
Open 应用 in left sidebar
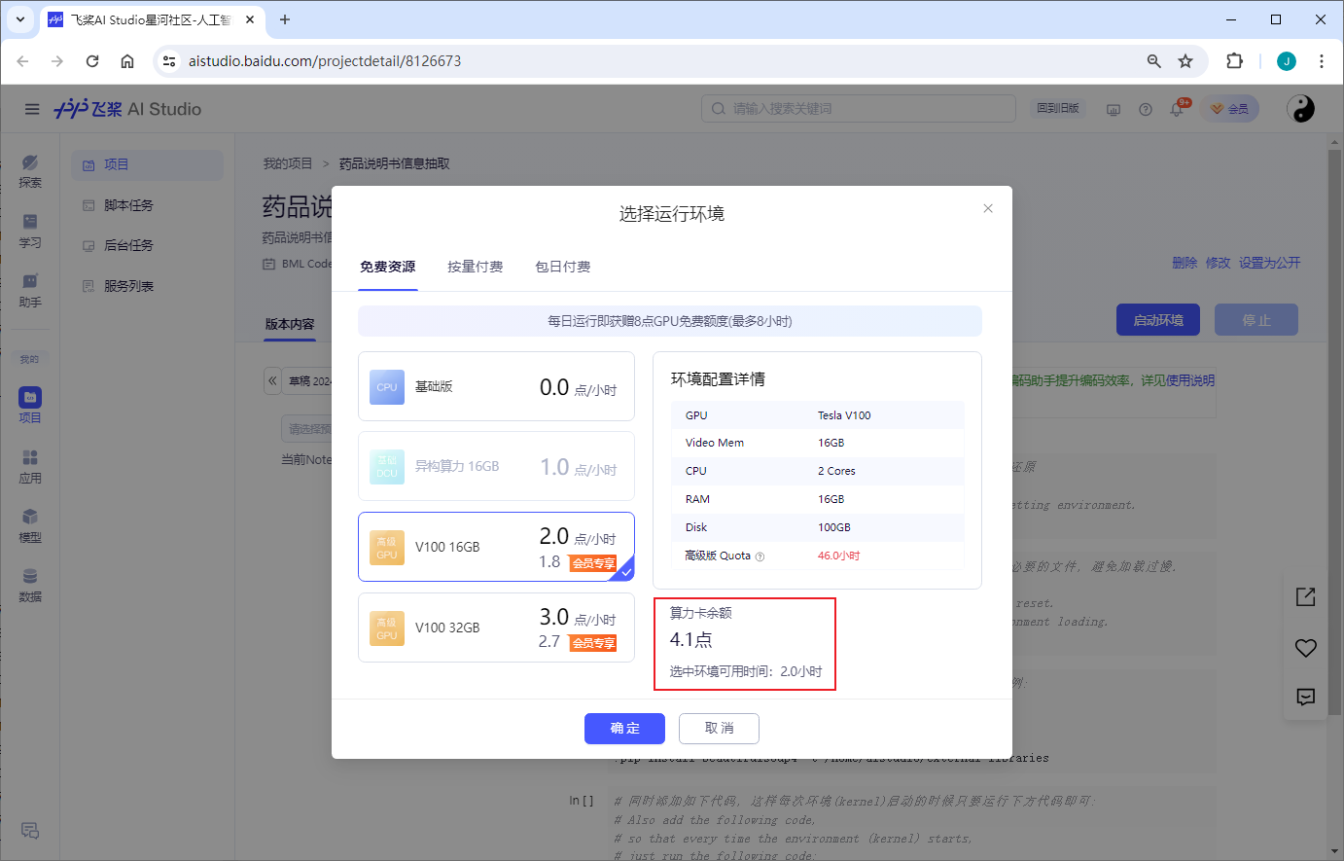(x=30, y=467)
